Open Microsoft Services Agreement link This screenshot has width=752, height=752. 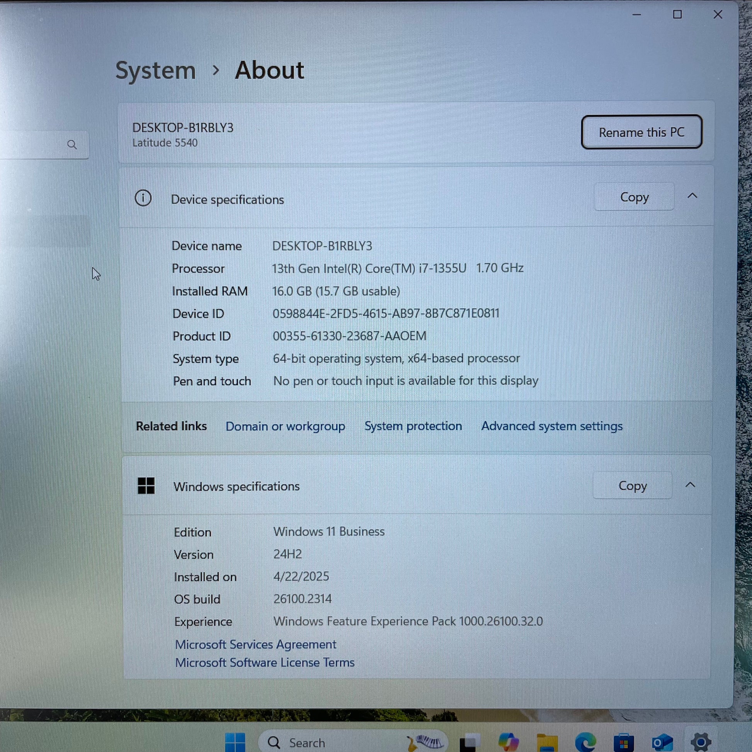tap(255, 645)
